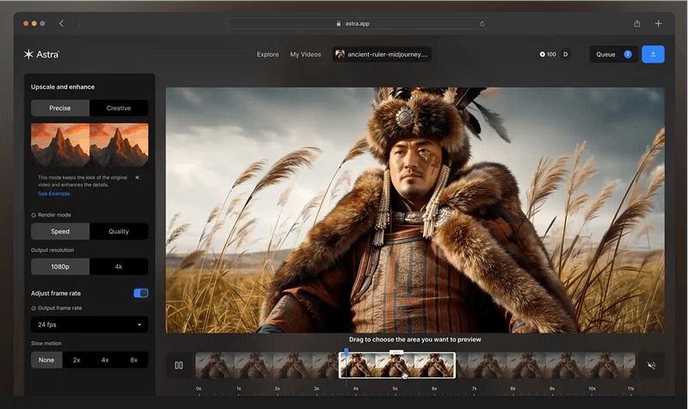This screenshot has width=688, height=409.
Task: Go back with browser back arrow
Action: (61, 24)
